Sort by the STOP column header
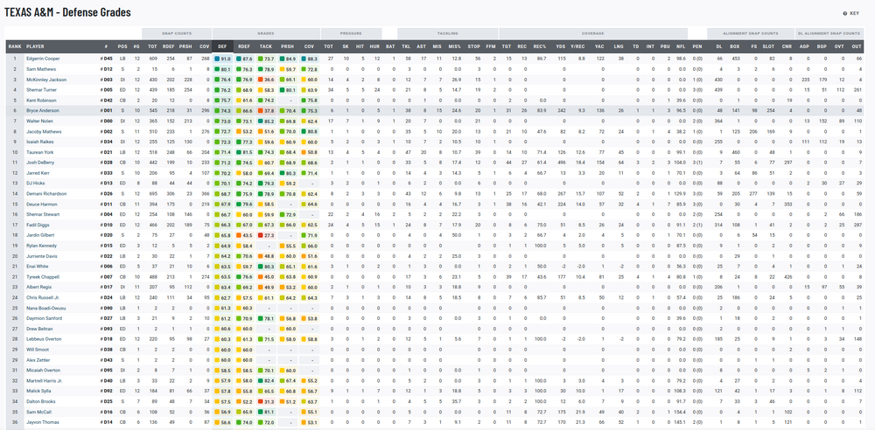Image resolution: width=875 pixels, height=430 pixels. click(474, 45)
